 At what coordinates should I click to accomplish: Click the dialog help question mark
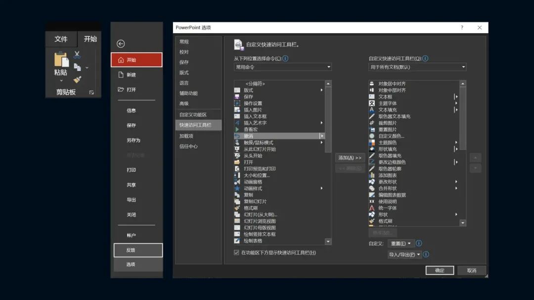pyautogui.click(x=462, y=28)
